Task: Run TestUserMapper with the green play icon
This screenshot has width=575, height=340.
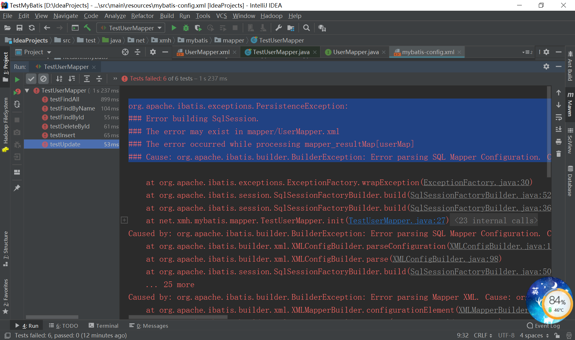Action: click(x=174, y=28)
